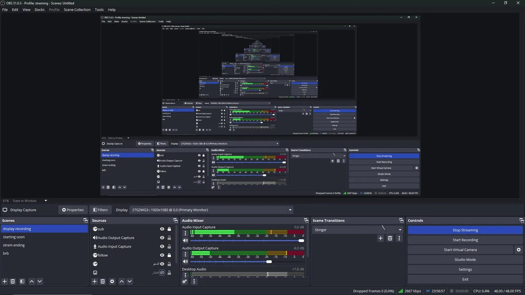Image resolution: width=525 pixels, height=295 pixels.
Task: Remove selected scene with trash icon
Action: pos(13,281)
